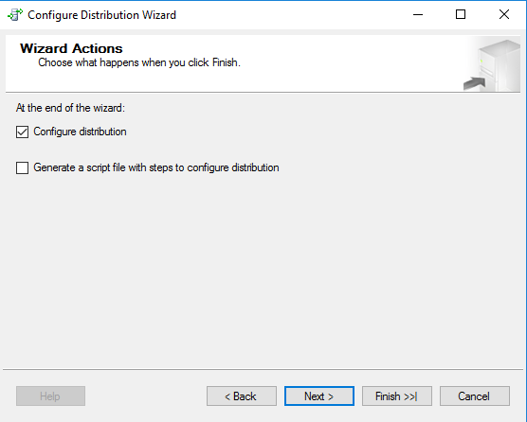
Task: Click the Generate a script file label
Action: [156, 167]
